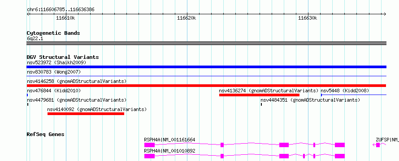Select the Cytogenetic Bands track title
The height and width of the screenshot is (161, 399).
click(x=53, y=33)
